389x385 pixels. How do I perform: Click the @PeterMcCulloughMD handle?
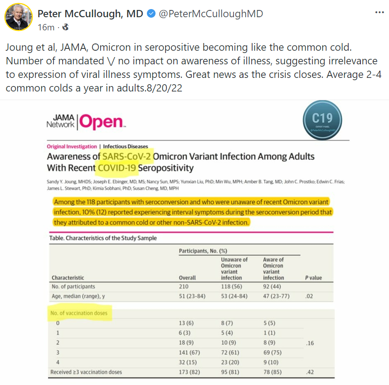[210, 14]
